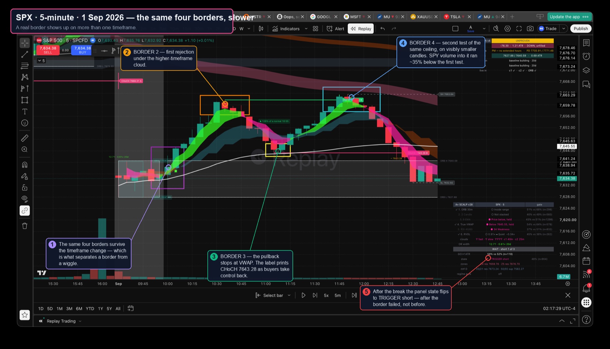Click the blue BUY 7,634.38 button

click(82, 50)
